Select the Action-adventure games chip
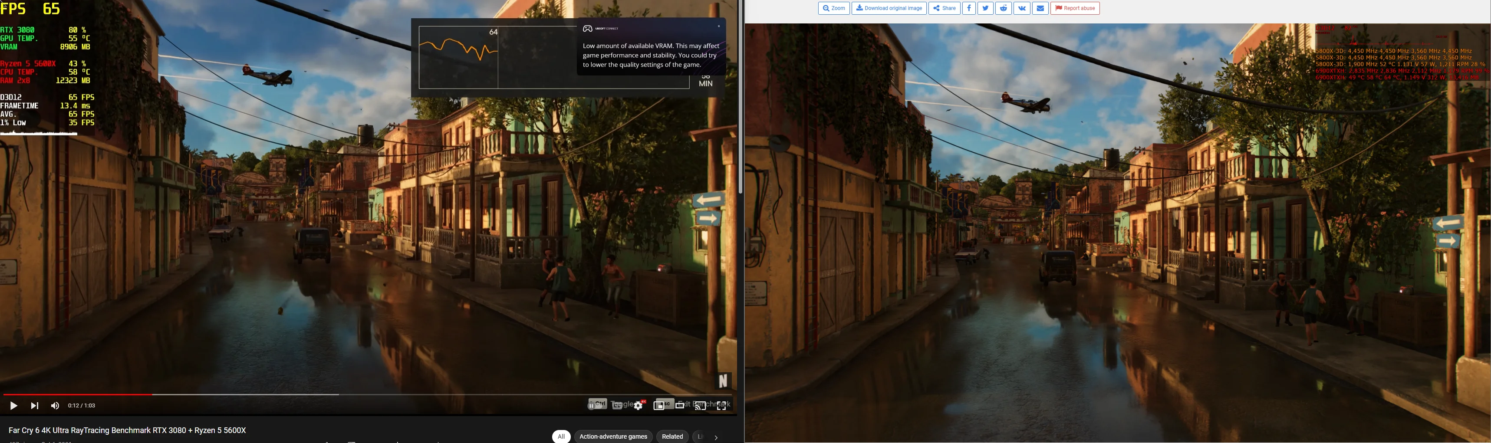Screen dimensions: 1491x443 (613, 436)
